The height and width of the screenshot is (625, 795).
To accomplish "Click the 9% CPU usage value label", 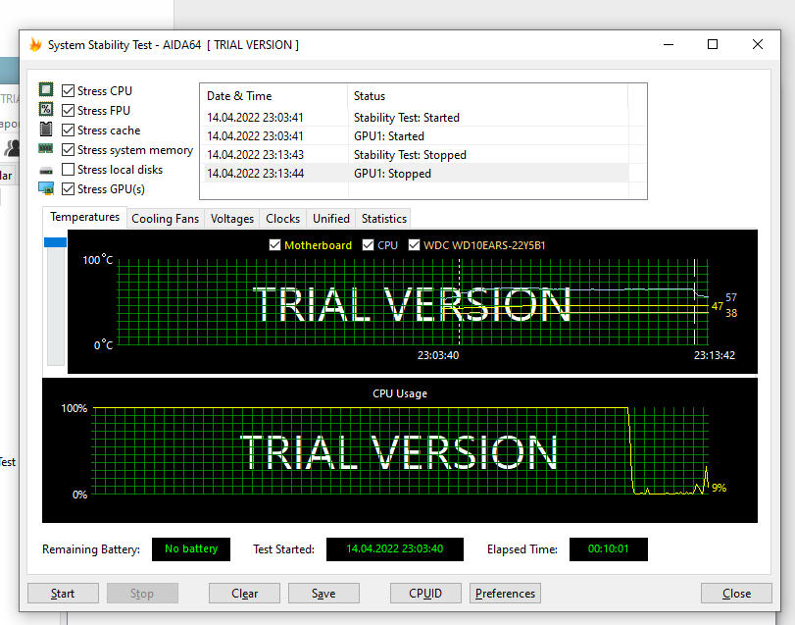I will coord(719,488).
